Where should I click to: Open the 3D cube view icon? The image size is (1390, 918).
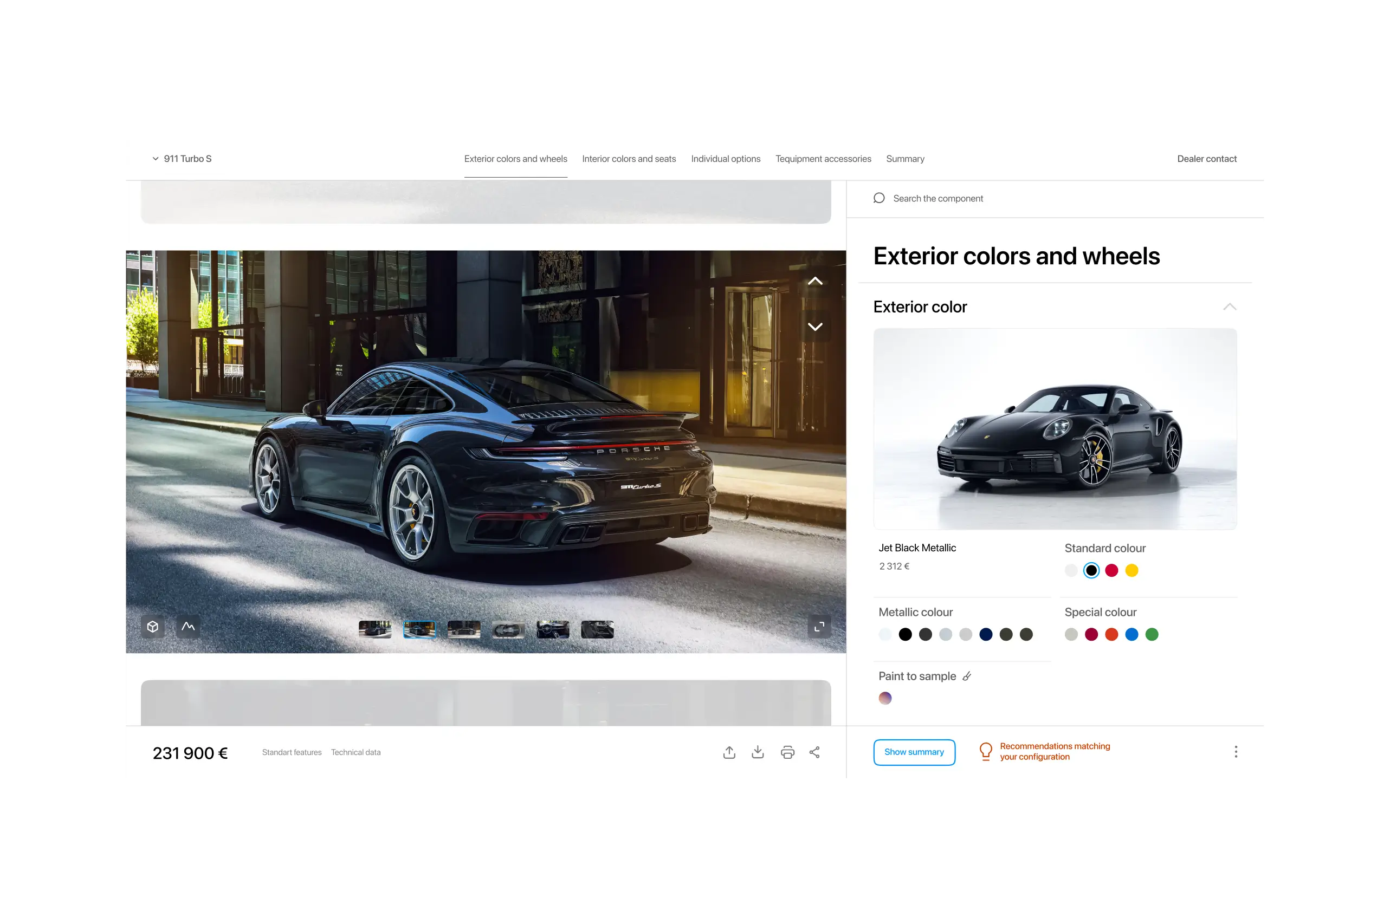click(x=152, y=627)
